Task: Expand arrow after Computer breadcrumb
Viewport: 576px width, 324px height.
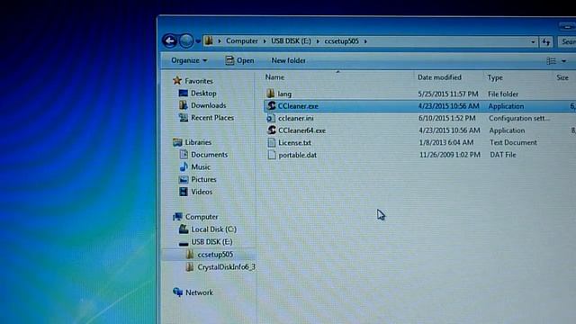Action: tap(265, 41)
